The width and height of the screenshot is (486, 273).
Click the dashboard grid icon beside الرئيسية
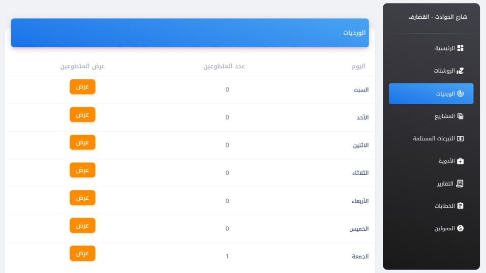(x=460, y=48)
